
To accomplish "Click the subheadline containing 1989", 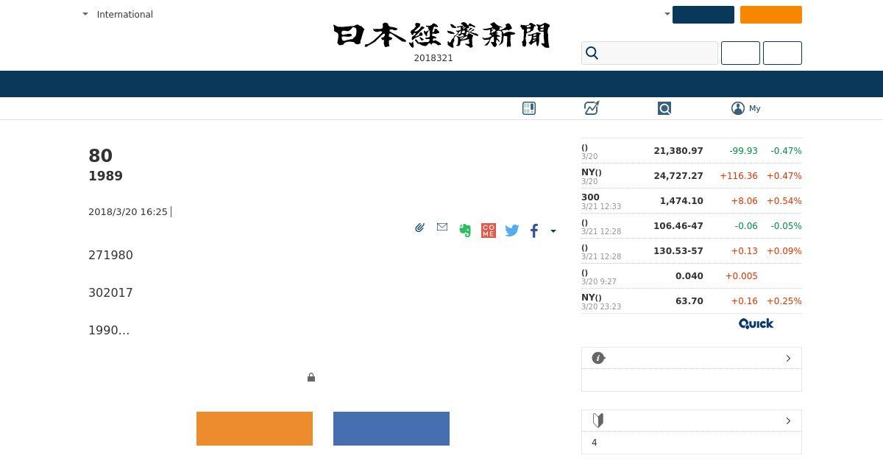I will pos(105,176).
